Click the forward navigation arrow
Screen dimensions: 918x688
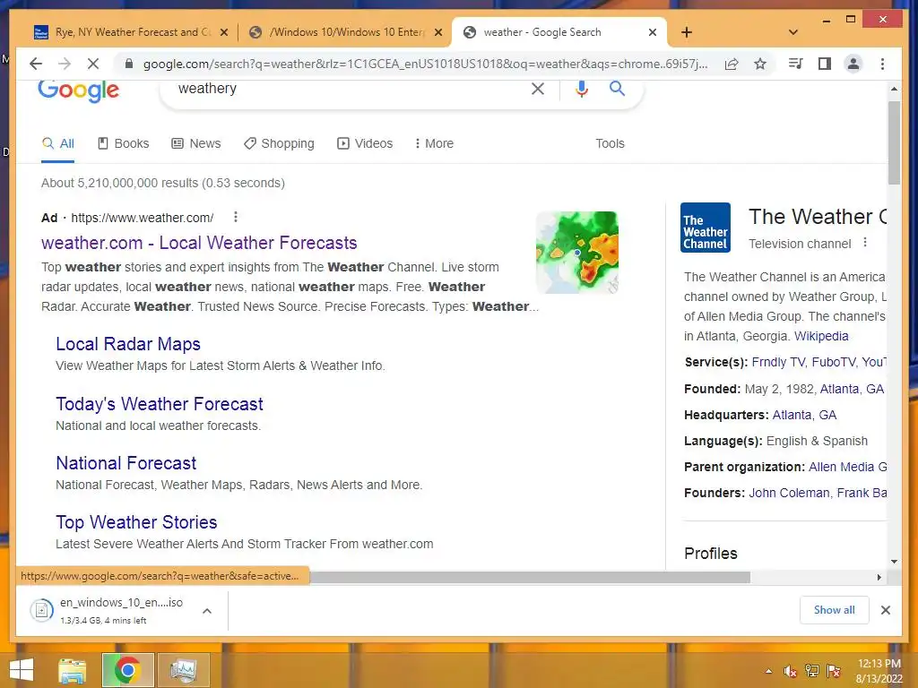(65, 64)
